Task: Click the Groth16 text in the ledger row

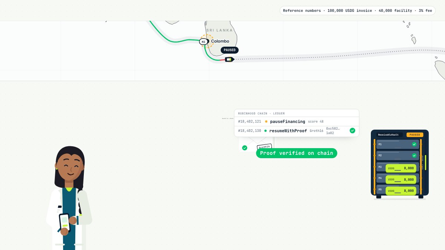Action: click(316, 131)
